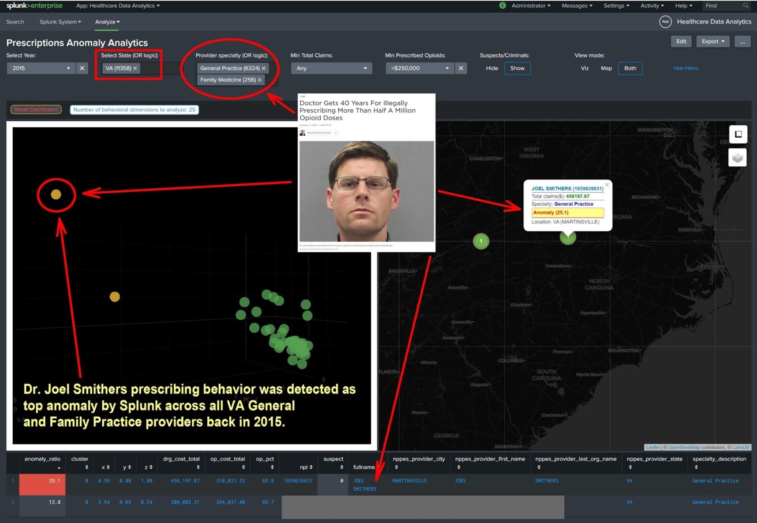Click the round App badge icon
Image resolution: width=757 pixels, height=523 pixels.
click(665, 22)
